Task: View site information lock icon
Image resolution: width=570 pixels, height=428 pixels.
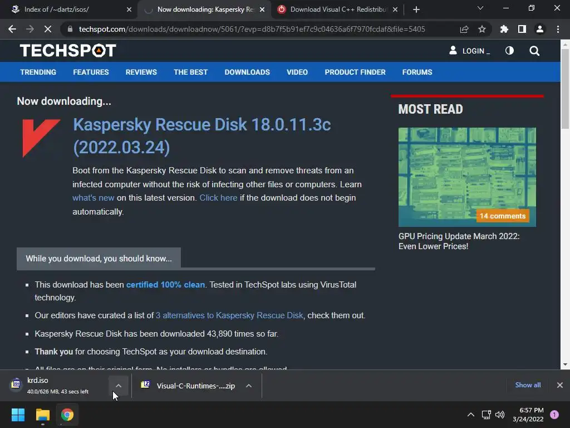Action: pyautogui.click(x=70, y=29)
